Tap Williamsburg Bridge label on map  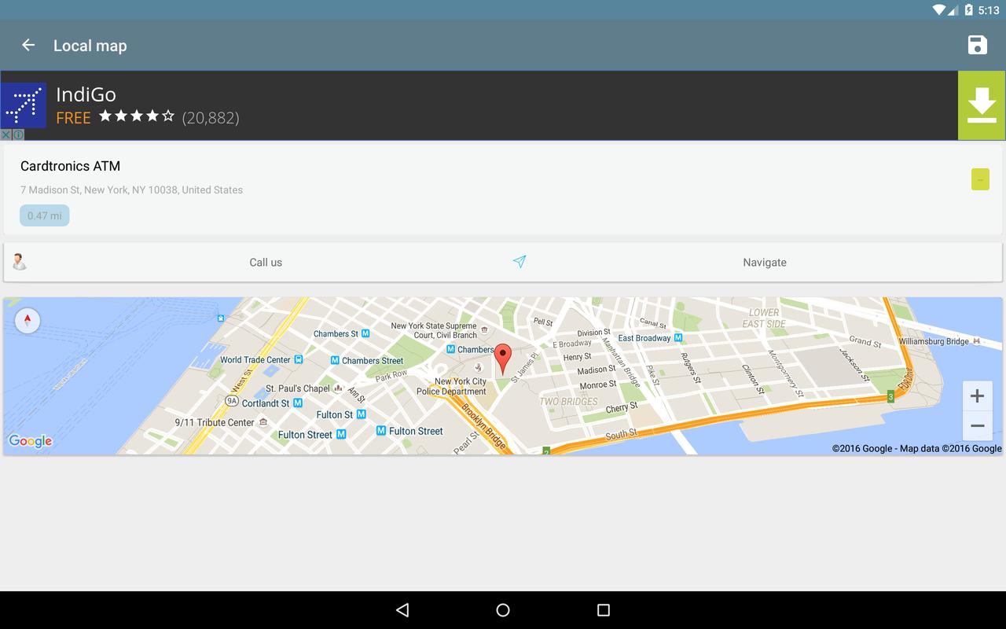pos(934,341)
